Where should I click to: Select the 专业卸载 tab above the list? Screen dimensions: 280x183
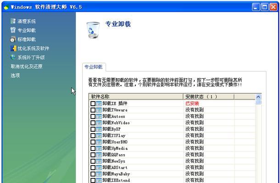93,67
